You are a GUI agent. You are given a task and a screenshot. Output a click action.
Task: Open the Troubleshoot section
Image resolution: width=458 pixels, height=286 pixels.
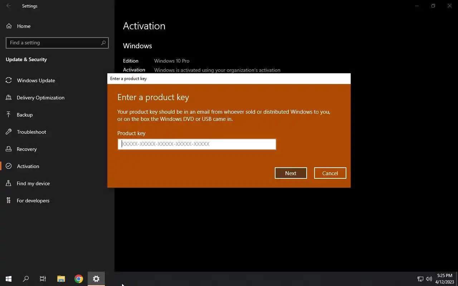click(x=57, y=132)
